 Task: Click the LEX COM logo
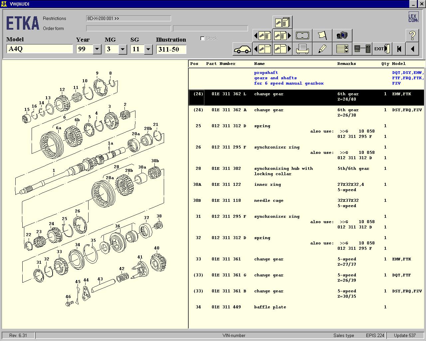tap(413, 17)
